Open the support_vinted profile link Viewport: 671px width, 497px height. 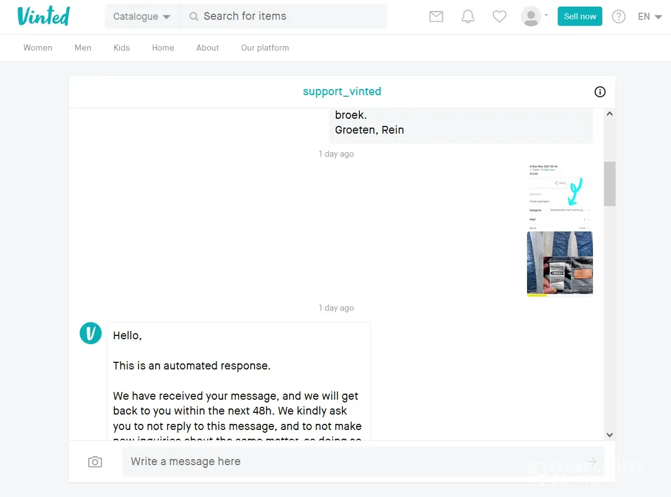coord(342,92)
